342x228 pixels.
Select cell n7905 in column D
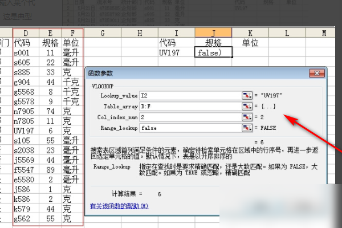coord(26,111)
